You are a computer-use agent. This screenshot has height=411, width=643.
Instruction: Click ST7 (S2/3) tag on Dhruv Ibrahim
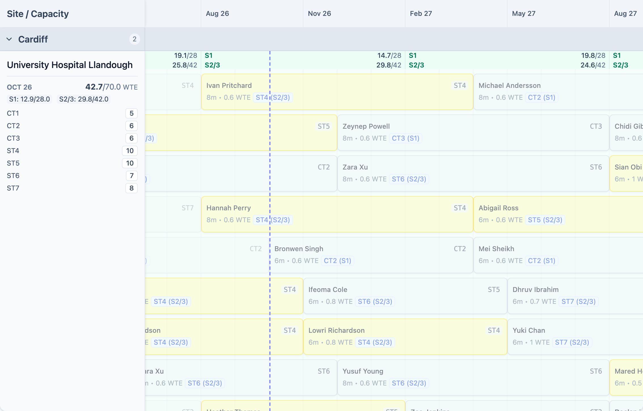pyautogui.click(x=578, y=302)
